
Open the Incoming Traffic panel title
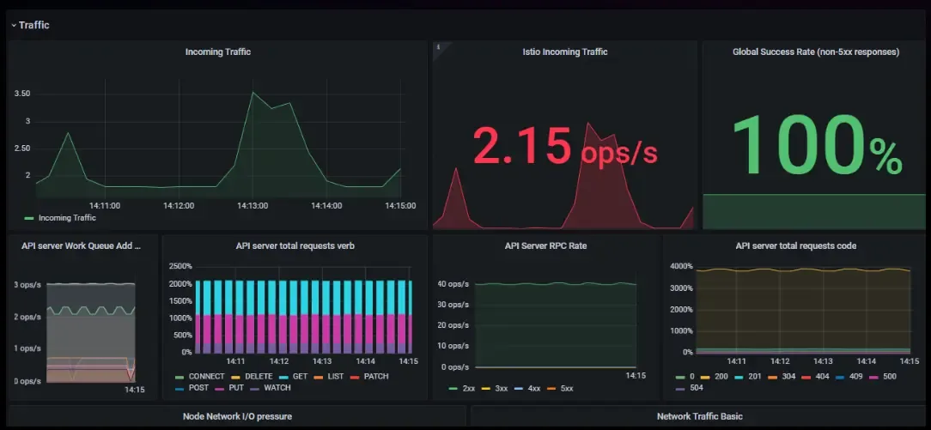point(218,52)
